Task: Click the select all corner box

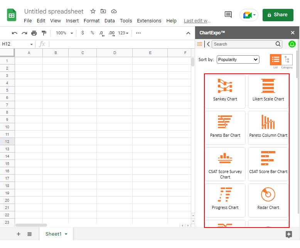Action: click(7, 53)
